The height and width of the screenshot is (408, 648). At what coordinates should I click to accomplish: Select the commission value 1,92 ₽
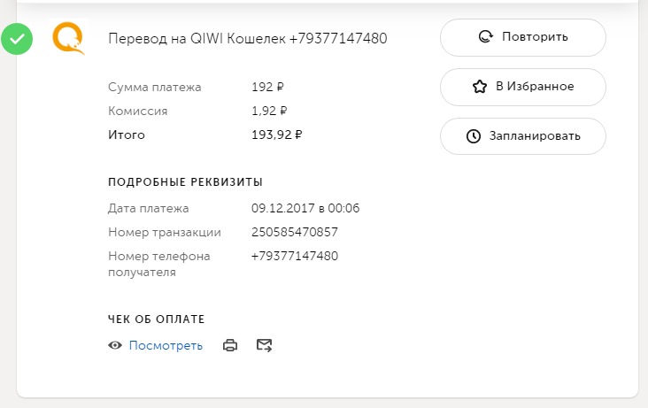pos(269,112)
